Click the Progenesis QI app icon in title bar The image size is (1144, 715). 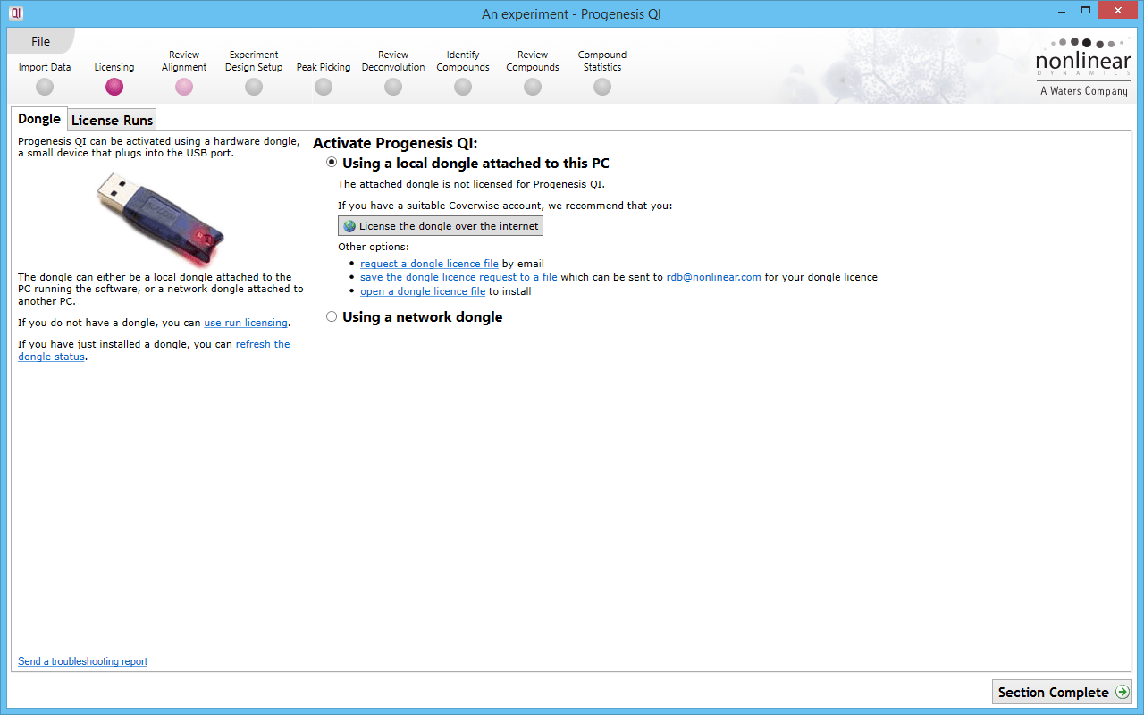pos(15,13)
